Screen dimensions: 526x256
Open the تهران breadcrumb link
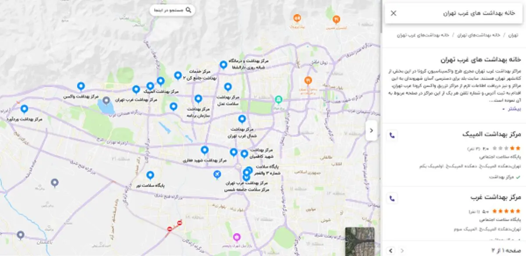click(x=513, y=35)
